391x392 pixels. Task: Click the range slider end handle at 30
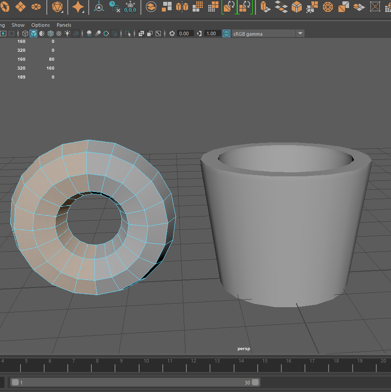pos(255,382)
